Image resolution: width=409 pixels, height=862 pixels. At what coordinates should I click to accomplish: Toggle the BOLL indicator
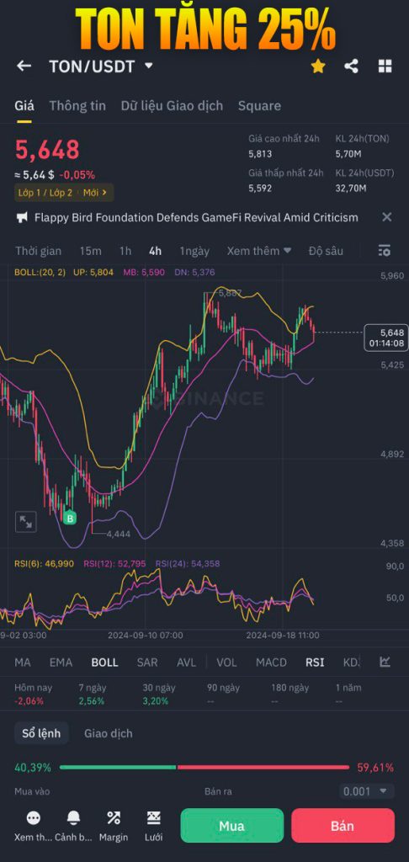(x=104, y=662)
